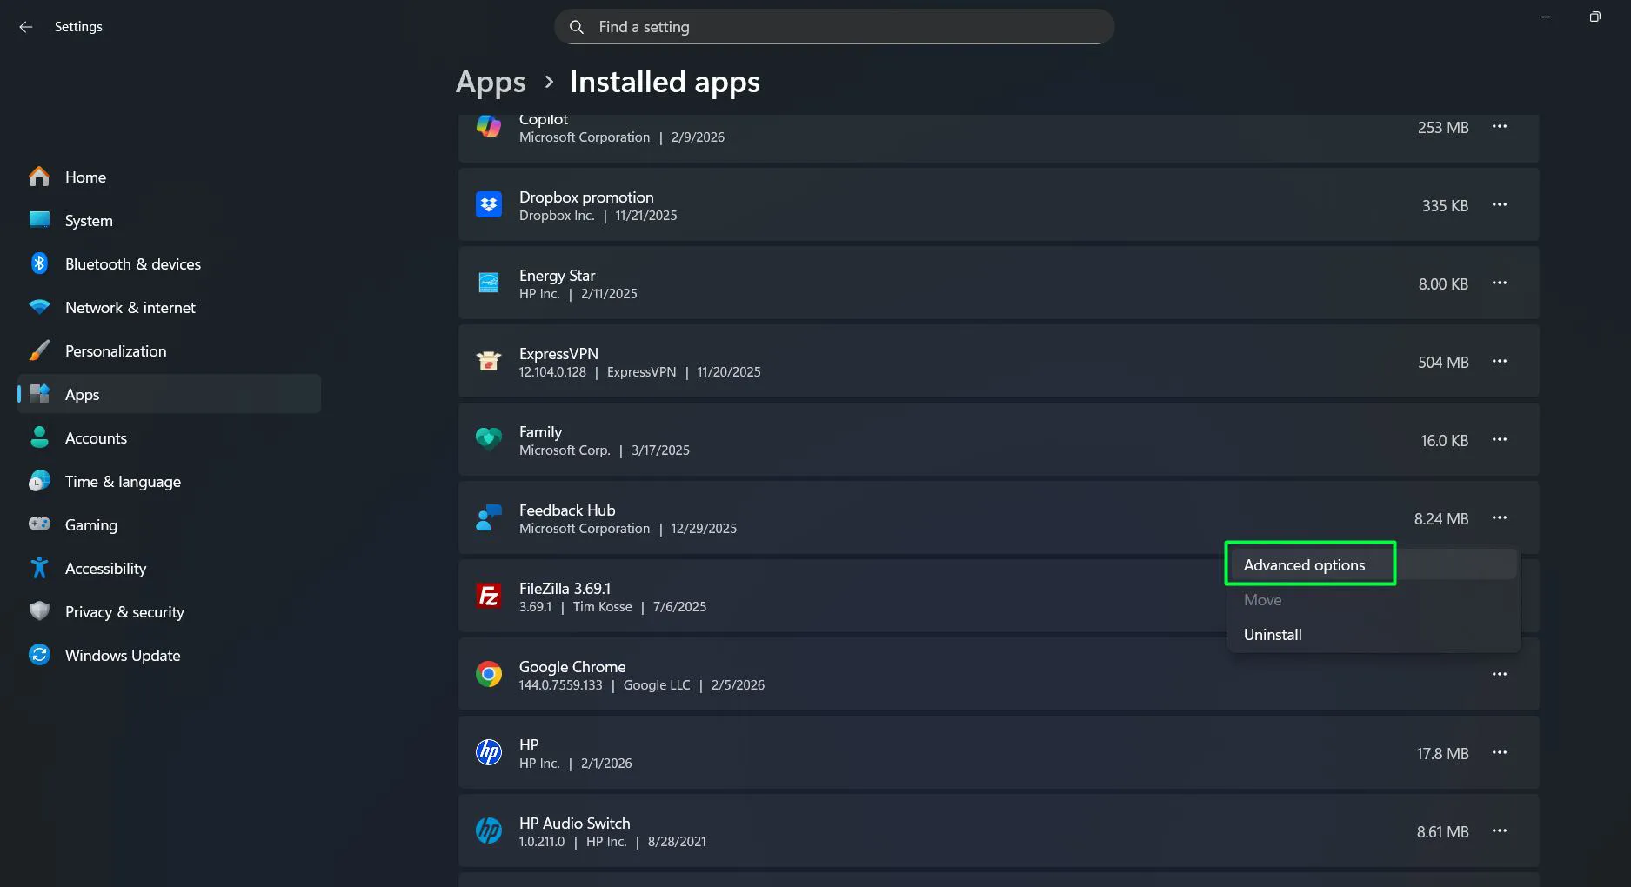The image size is (1631, 887).
Task: Click the Find a setting search box
Action: (833, 27)
